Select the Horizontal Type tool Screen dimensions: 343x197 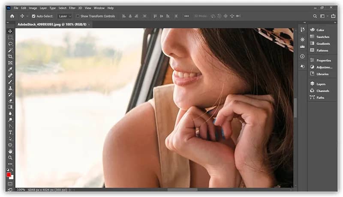[x=10, y=132]
